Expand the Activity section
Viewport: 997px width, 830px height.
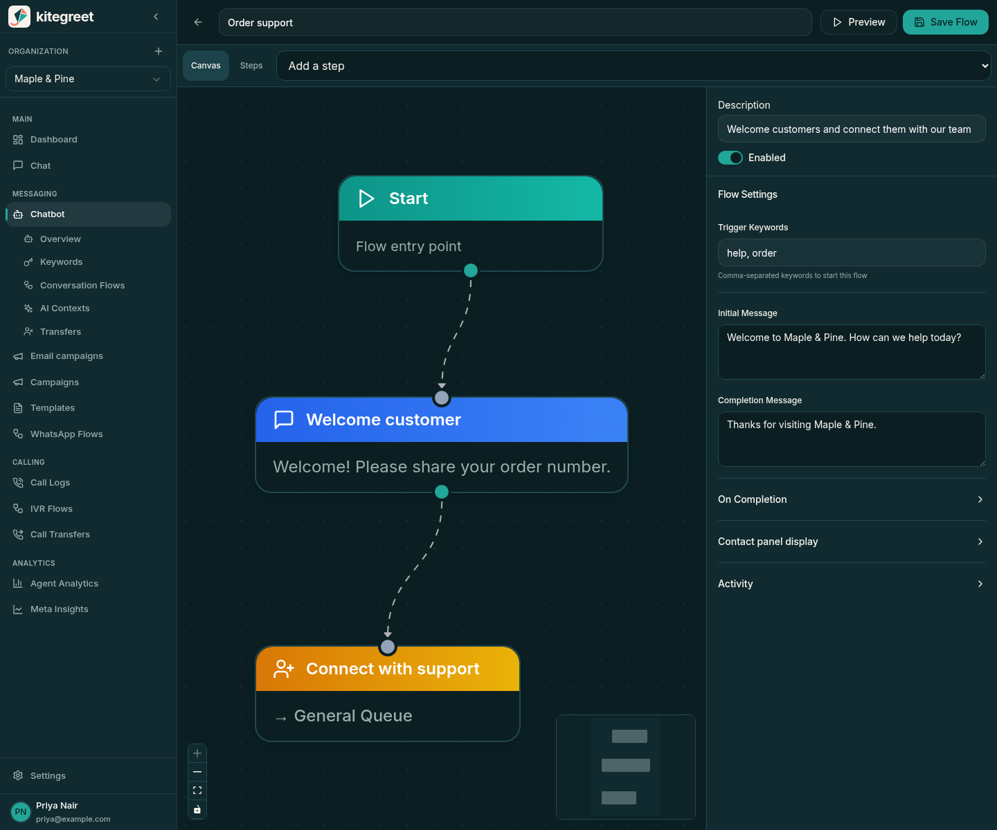[x=852, y=584]
